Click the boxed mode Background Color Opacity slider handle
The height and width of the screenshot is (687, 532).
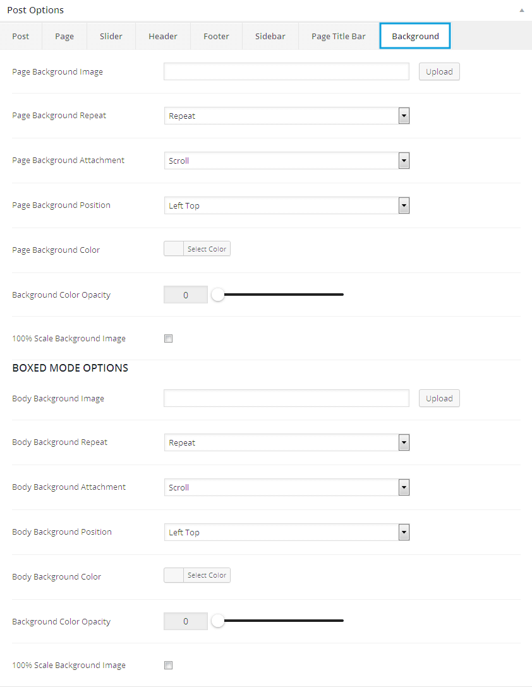pyautogui.click(x=218, y=621)
